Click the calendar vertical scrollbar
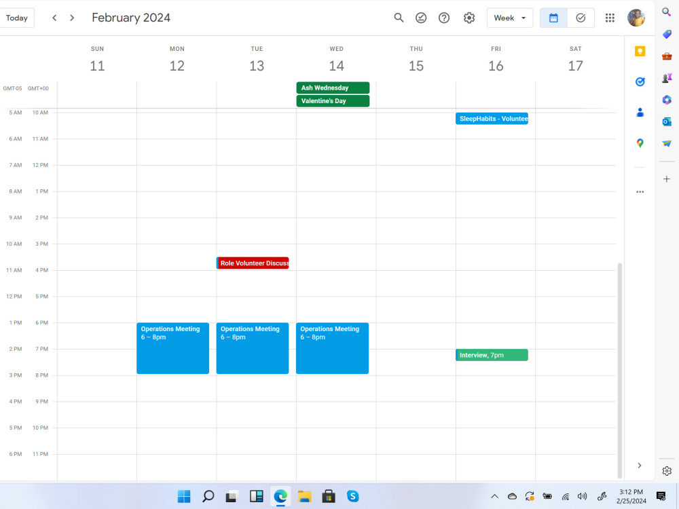Viewport: 679px width, 509px height. click(620, 371)
